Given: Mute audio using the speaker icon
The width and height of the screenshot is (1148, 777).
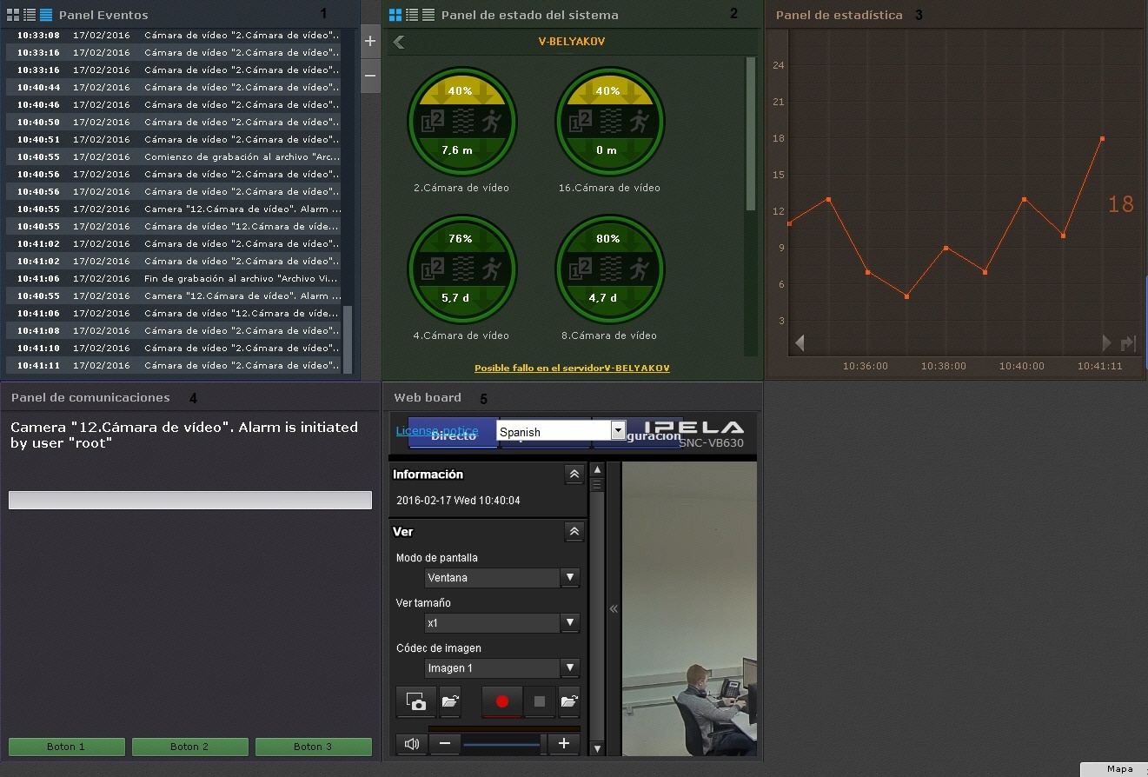Looking at the screenshot, I should [x=412, y=744].
